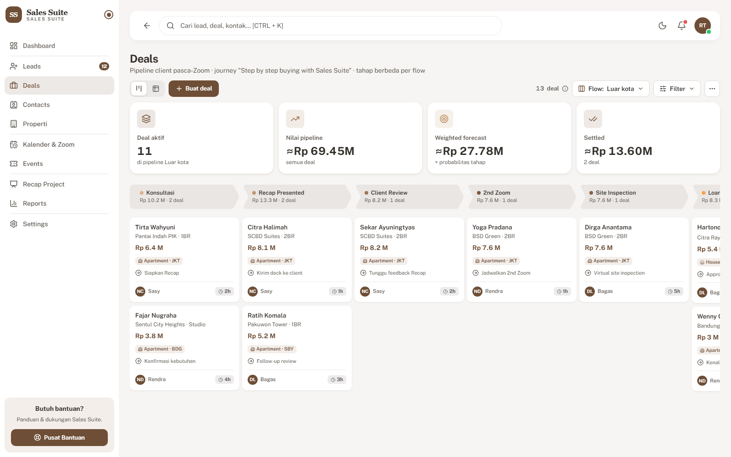Open Properti in the sidebar
Image resolution: width=731 pixels, height=457 pixels.
click(x=59, y=124)
